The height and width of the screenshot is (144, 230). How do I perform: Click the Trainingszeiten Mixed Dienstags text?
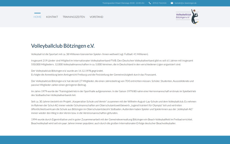coord(123,3)
